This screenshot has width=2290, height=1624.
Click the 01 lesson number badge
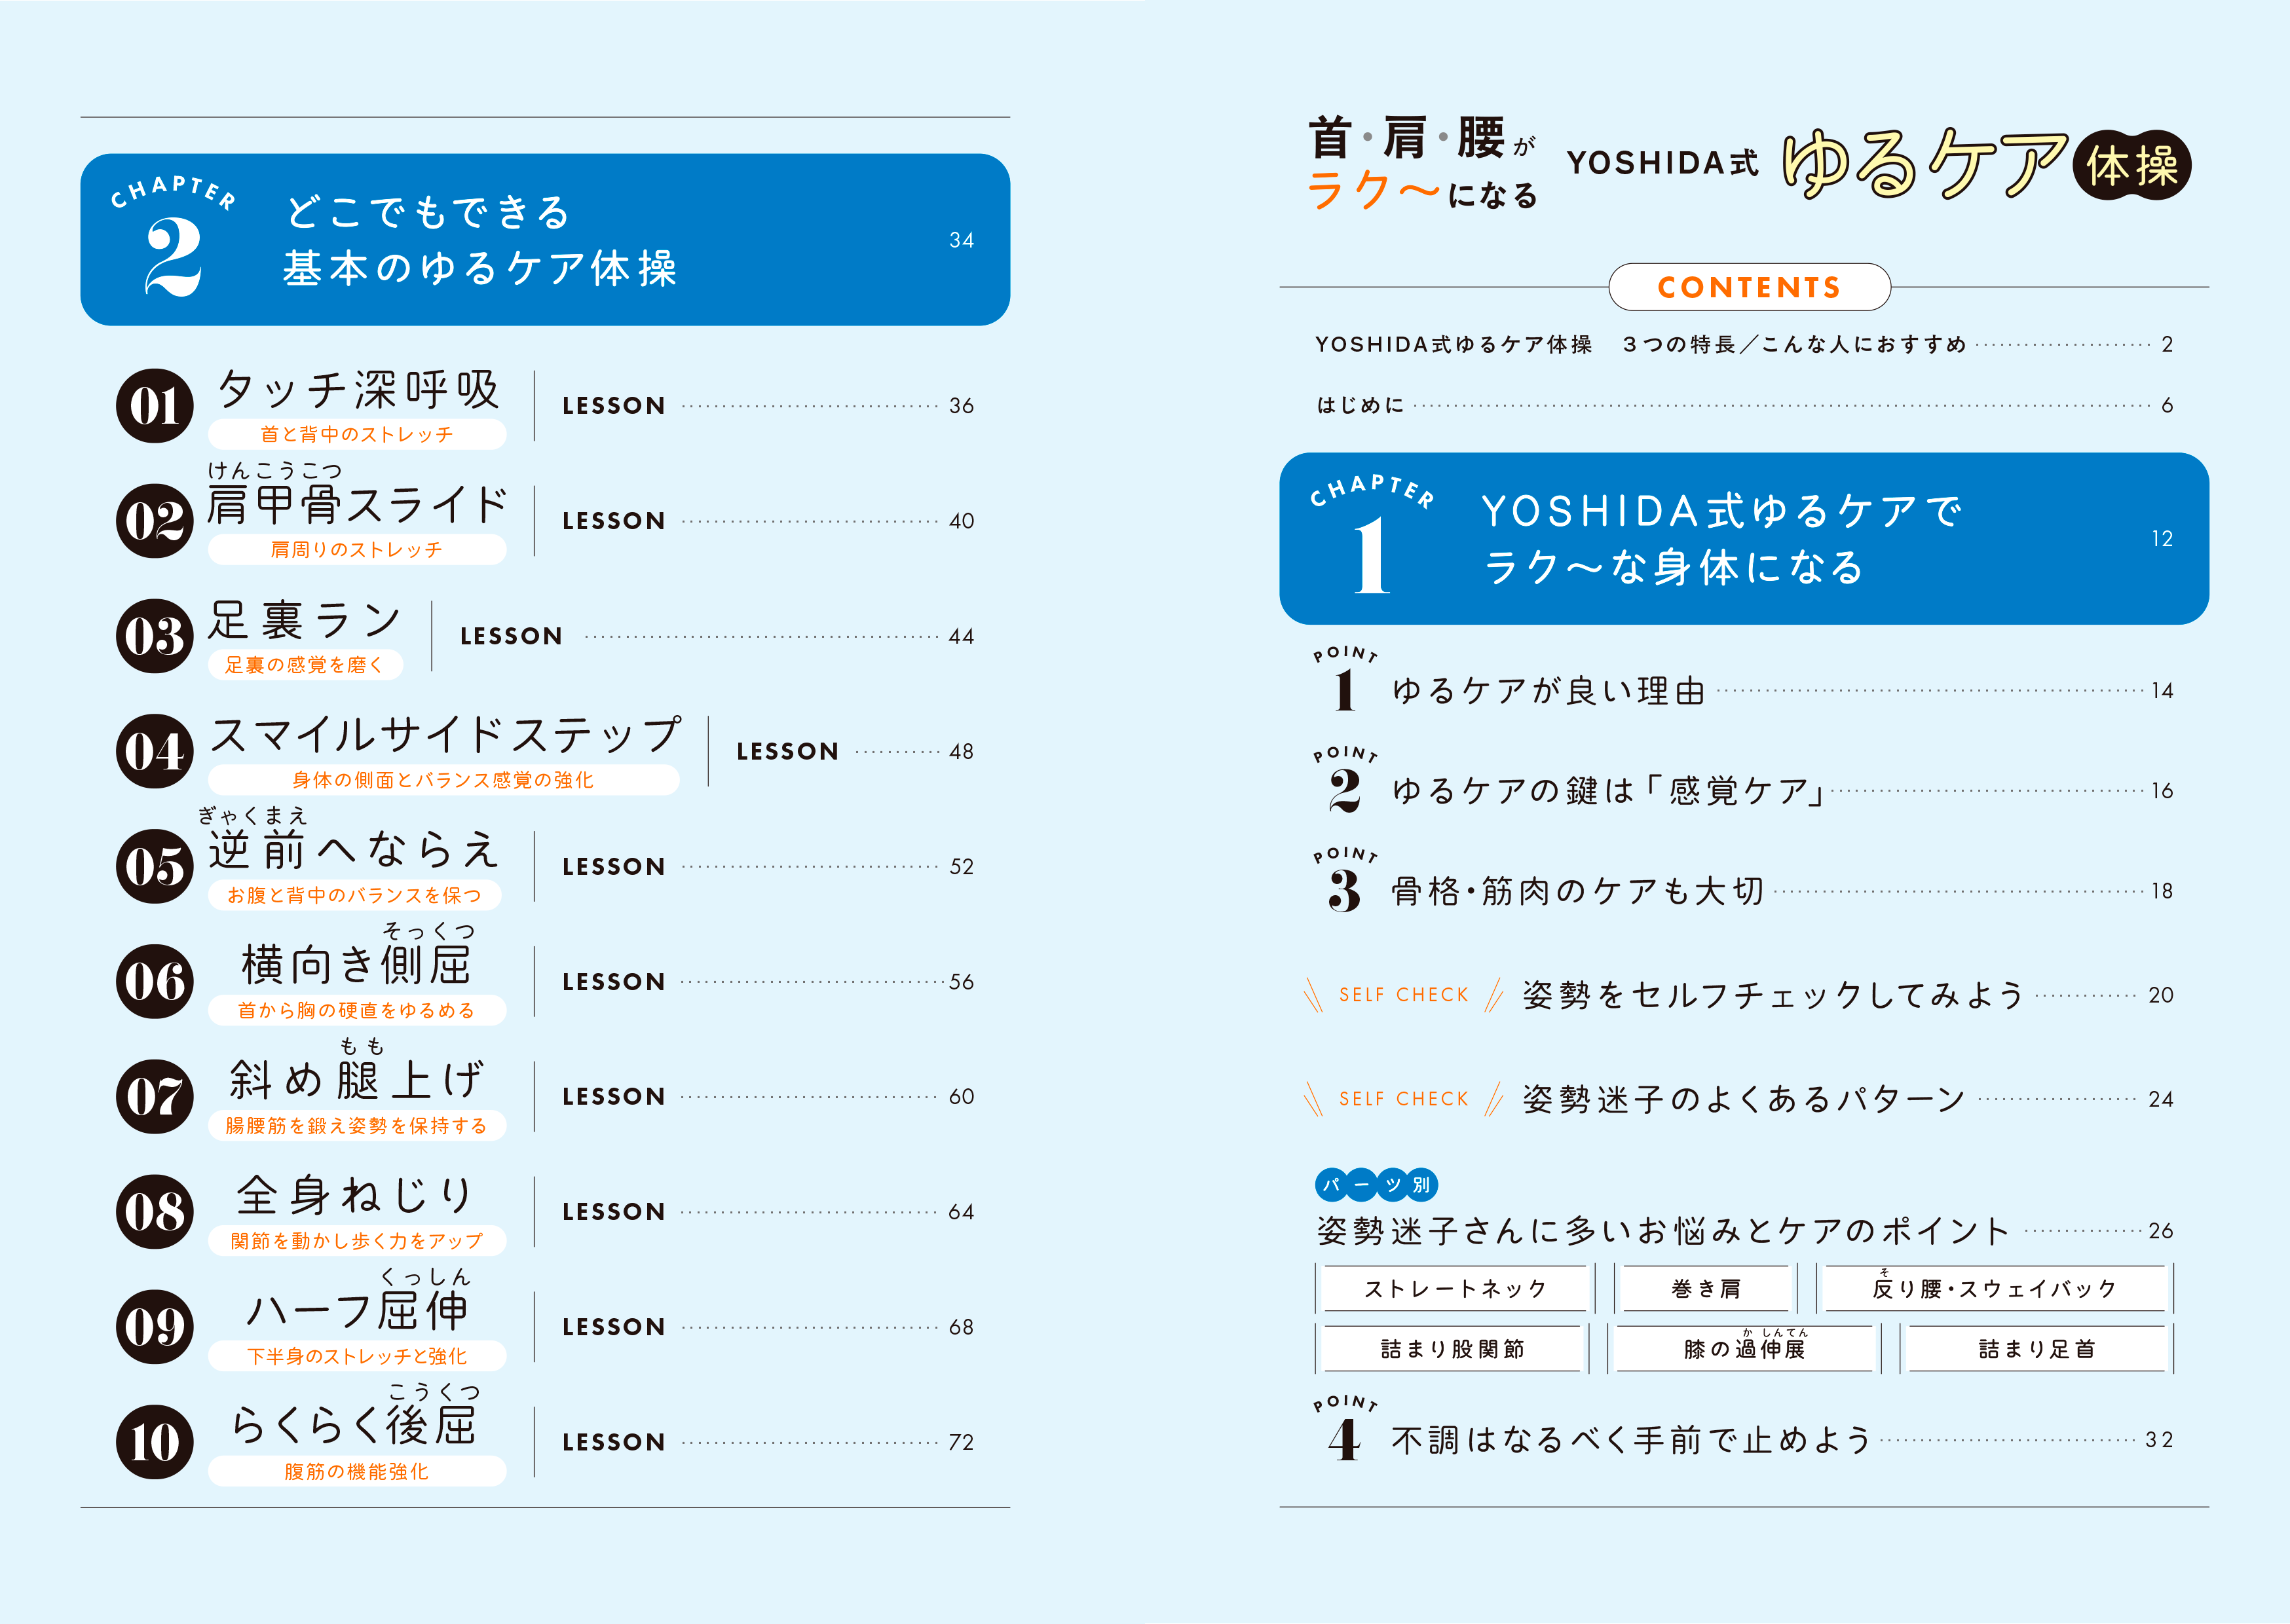click(x=155, y=406)
